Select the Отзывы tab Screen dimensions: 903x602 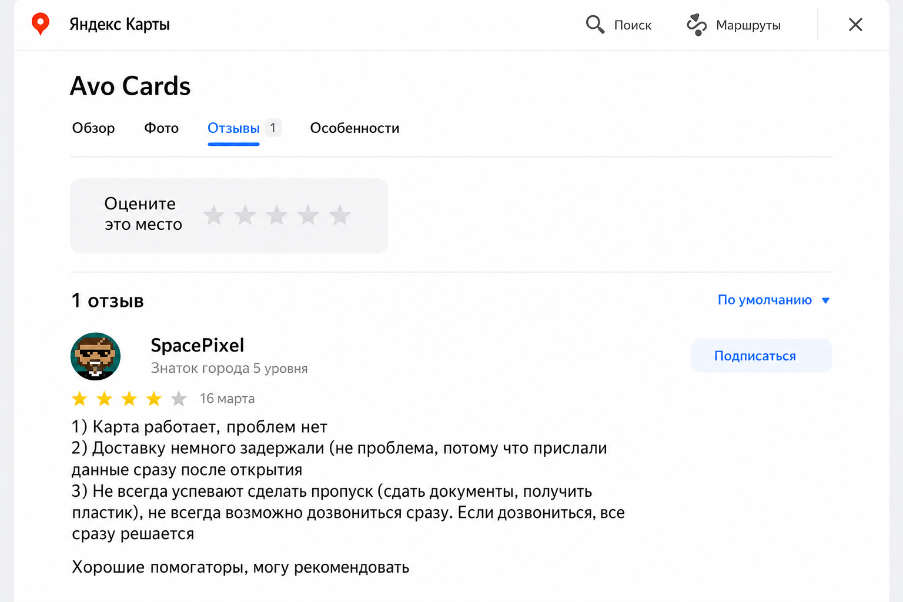[233, 128]
